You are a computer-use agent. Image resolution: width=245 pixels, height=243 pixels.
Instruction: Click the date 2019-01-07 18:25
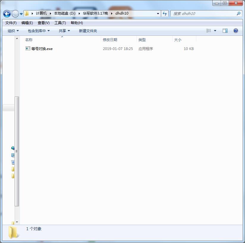point(118,49)
